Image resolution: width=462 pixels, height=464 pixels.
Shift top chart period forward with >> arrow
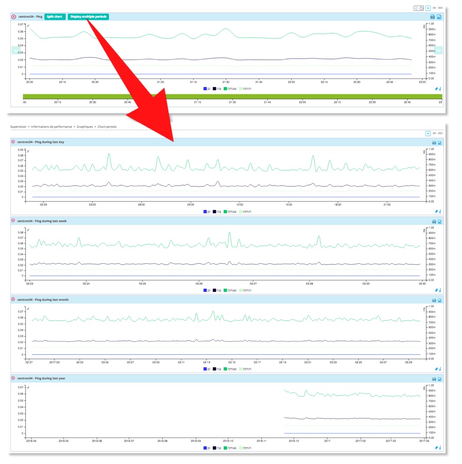click(x=439, y=50)
